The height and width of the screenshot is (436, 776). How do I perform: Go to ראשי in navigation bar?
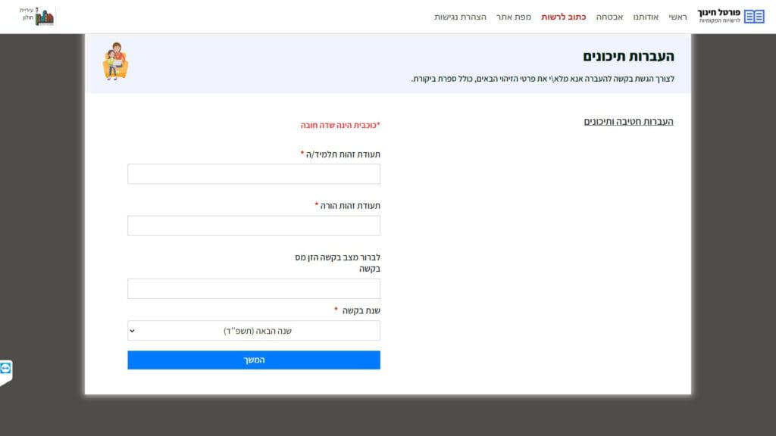tap(677, 17)
